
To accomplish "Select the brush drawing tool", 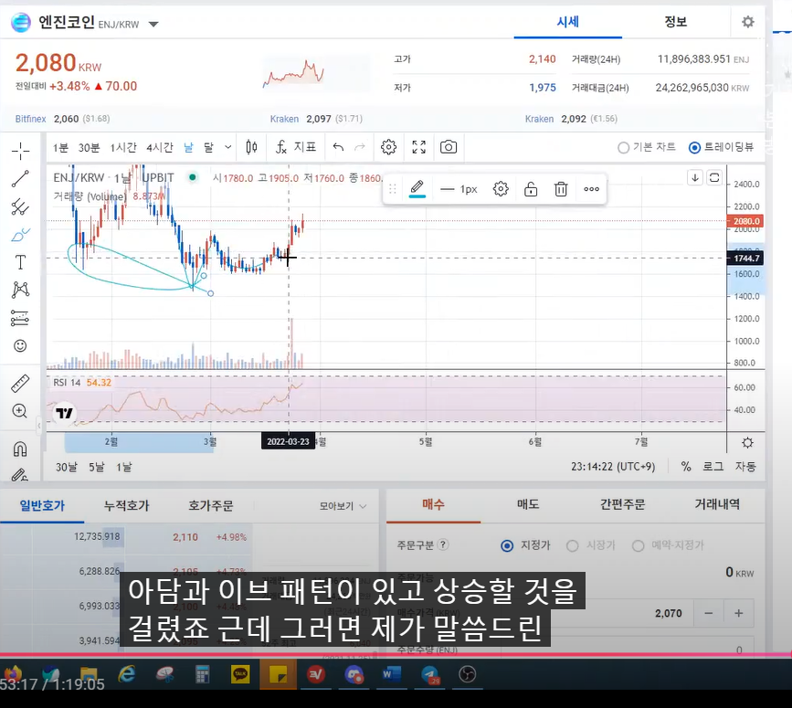I will (x=20, y=234).
